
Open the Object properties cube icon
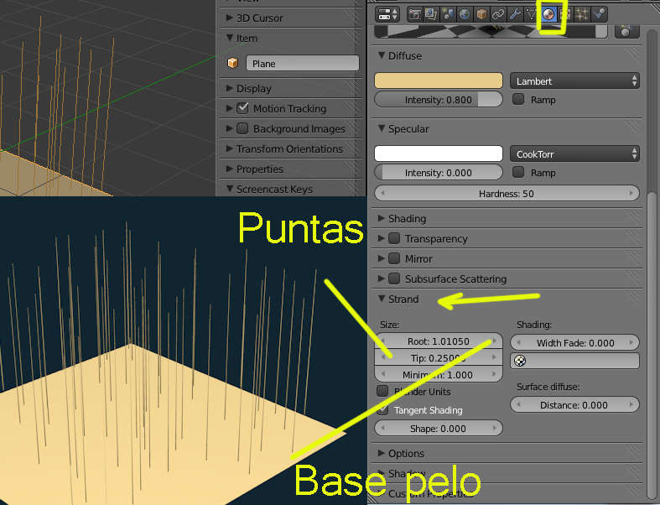point(481,15)
